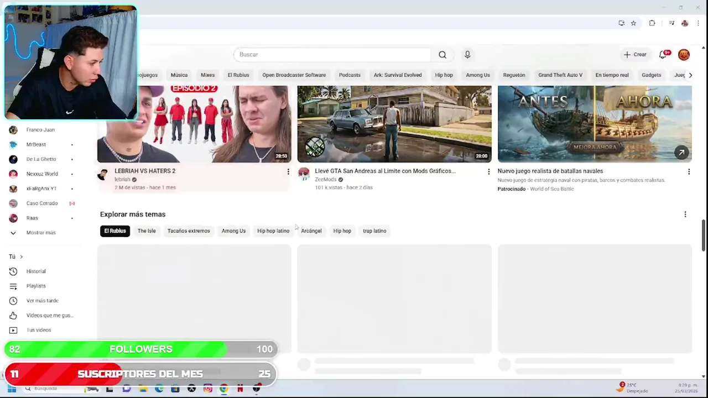
Task: Click the install app icon in address bar
Action: (621, 23)
